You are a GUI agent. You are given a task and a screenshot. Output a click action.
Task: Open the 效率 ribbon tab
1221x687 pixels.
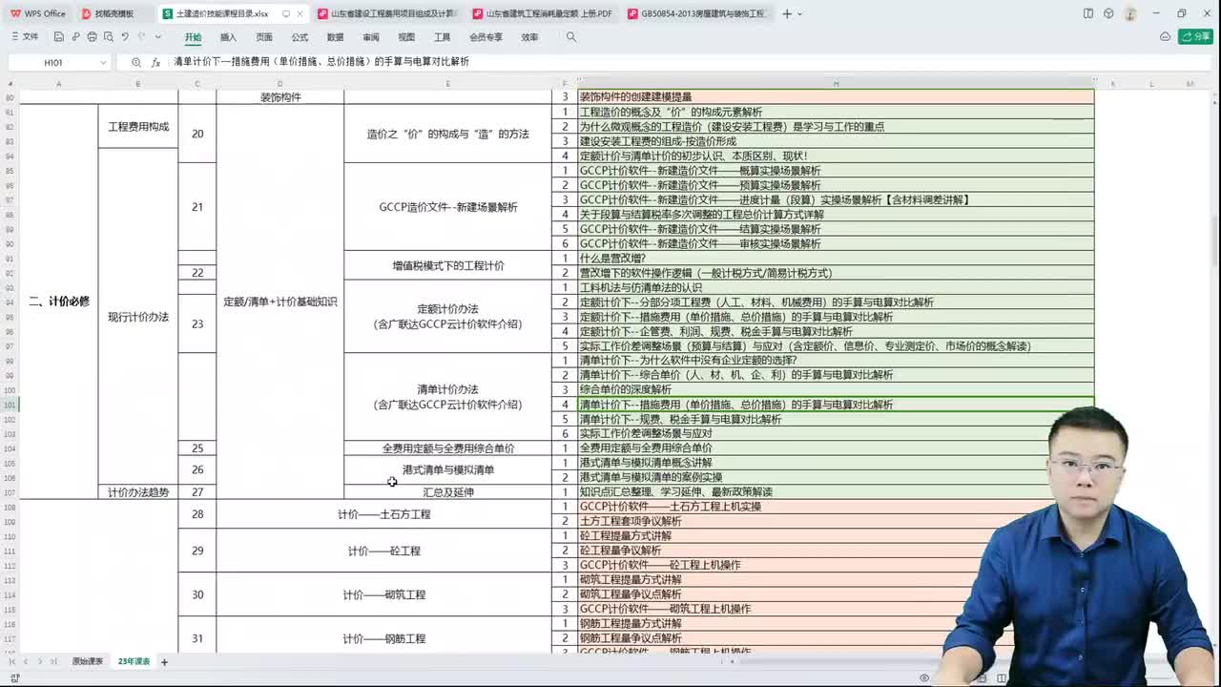point(529,36)
